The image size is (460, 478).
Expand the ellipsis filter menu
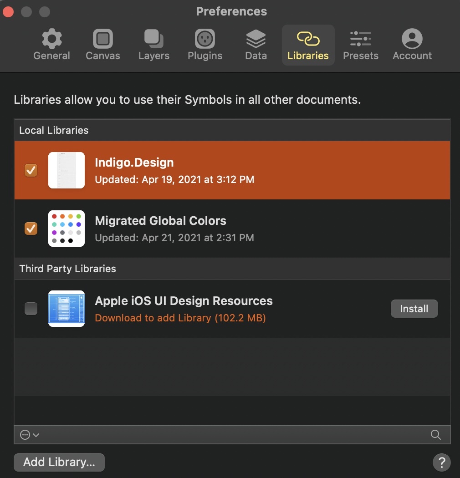(x=25, y=435)
